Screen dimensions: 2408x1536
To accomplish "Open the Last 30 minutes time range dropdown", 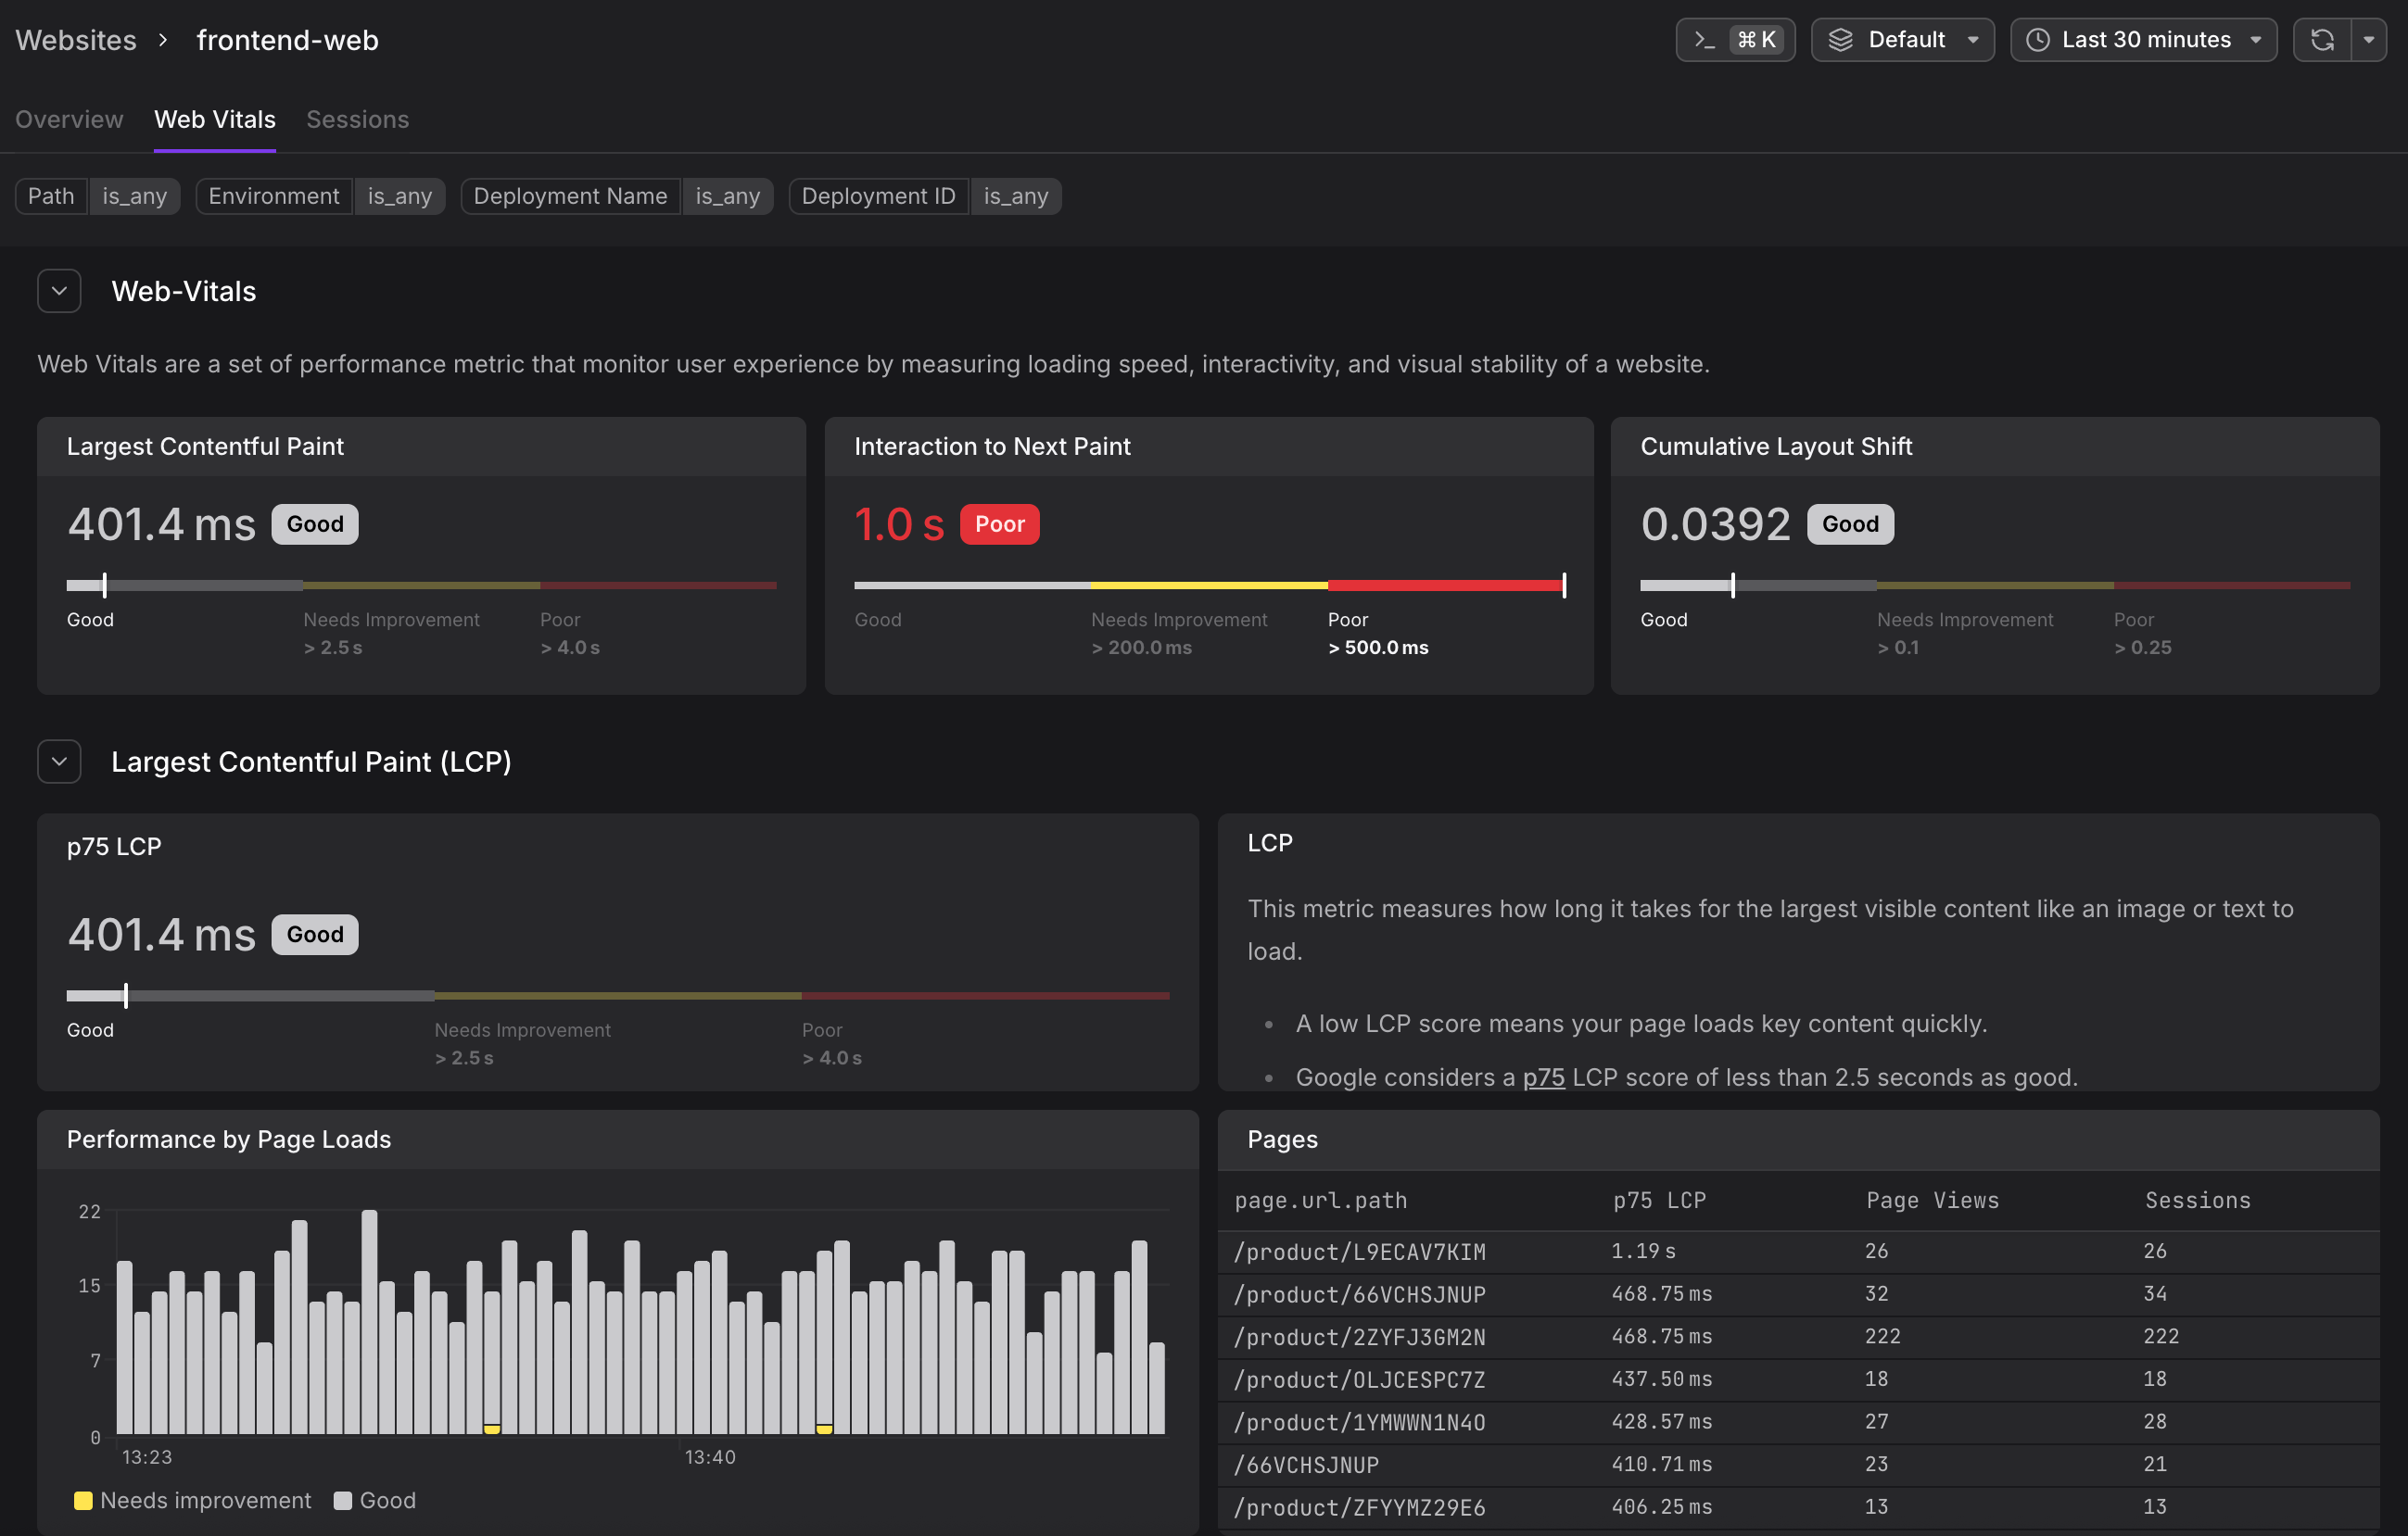I will pyautogui.click(x=2143, y=40).
